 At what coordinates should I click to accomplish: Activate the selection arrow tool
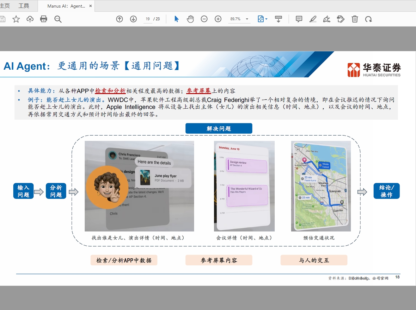pos(176,19)
